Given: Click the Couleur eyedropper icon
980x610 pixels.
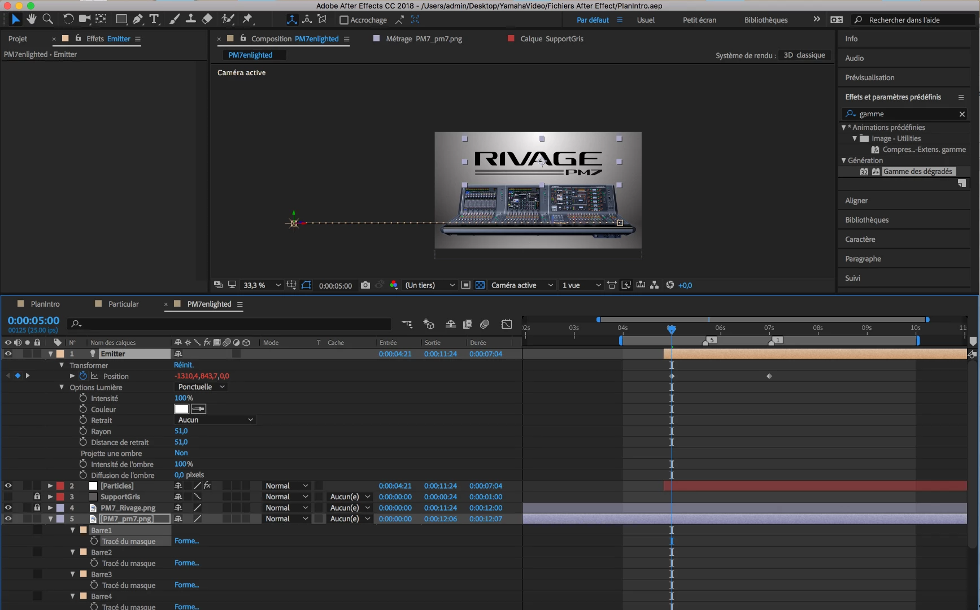Looking at the screenshot, I should (x=198, y=409).
